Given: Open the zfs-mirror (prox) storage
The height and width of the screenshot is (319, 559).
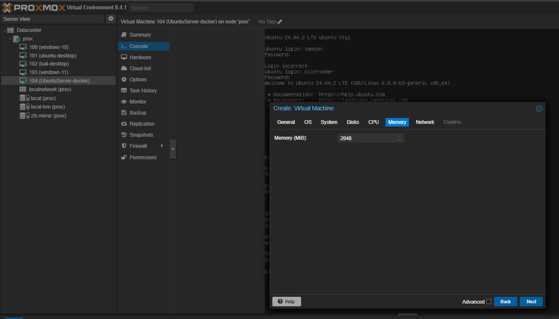Looking at the screenshot, I should pos(48,116).
